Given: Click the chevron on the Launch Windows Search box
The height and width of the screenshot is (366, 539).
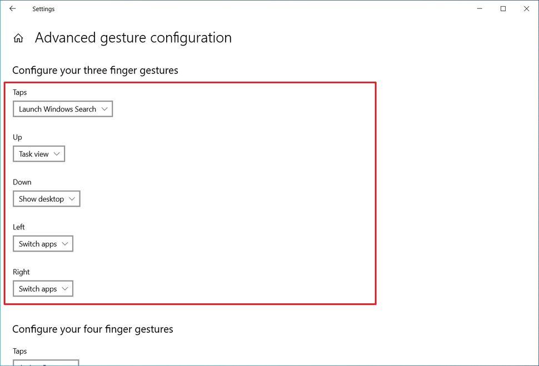Looking at the screenshot, I should tap(105, 109).
